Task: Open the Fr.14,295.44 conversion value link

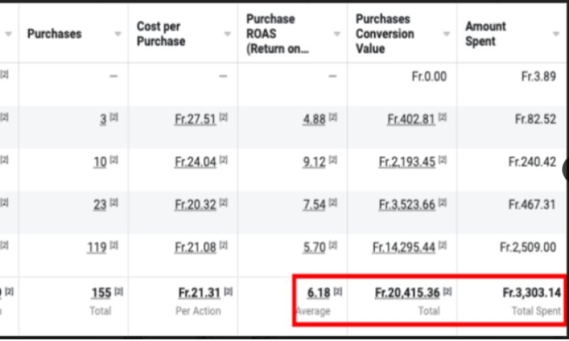Action: (x=403, y=248)
